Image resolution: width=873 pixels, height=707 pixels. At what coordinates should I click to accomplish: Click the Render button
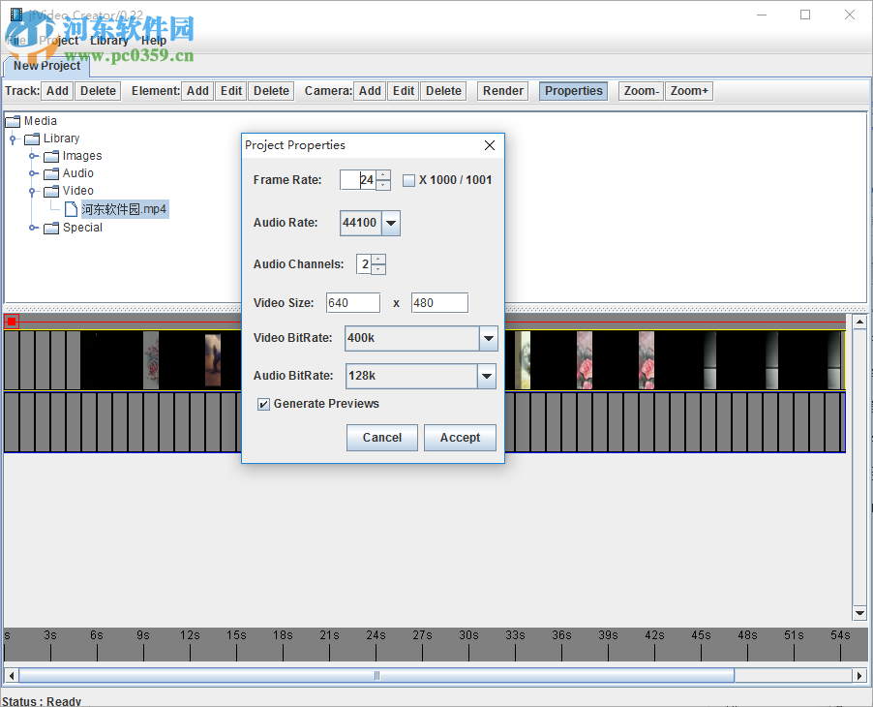click(x=502, y=90)
